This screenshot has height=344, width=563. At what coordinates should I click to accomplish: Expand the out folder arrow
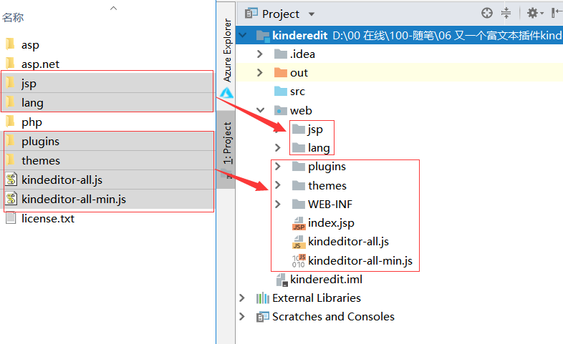point(259,73)
